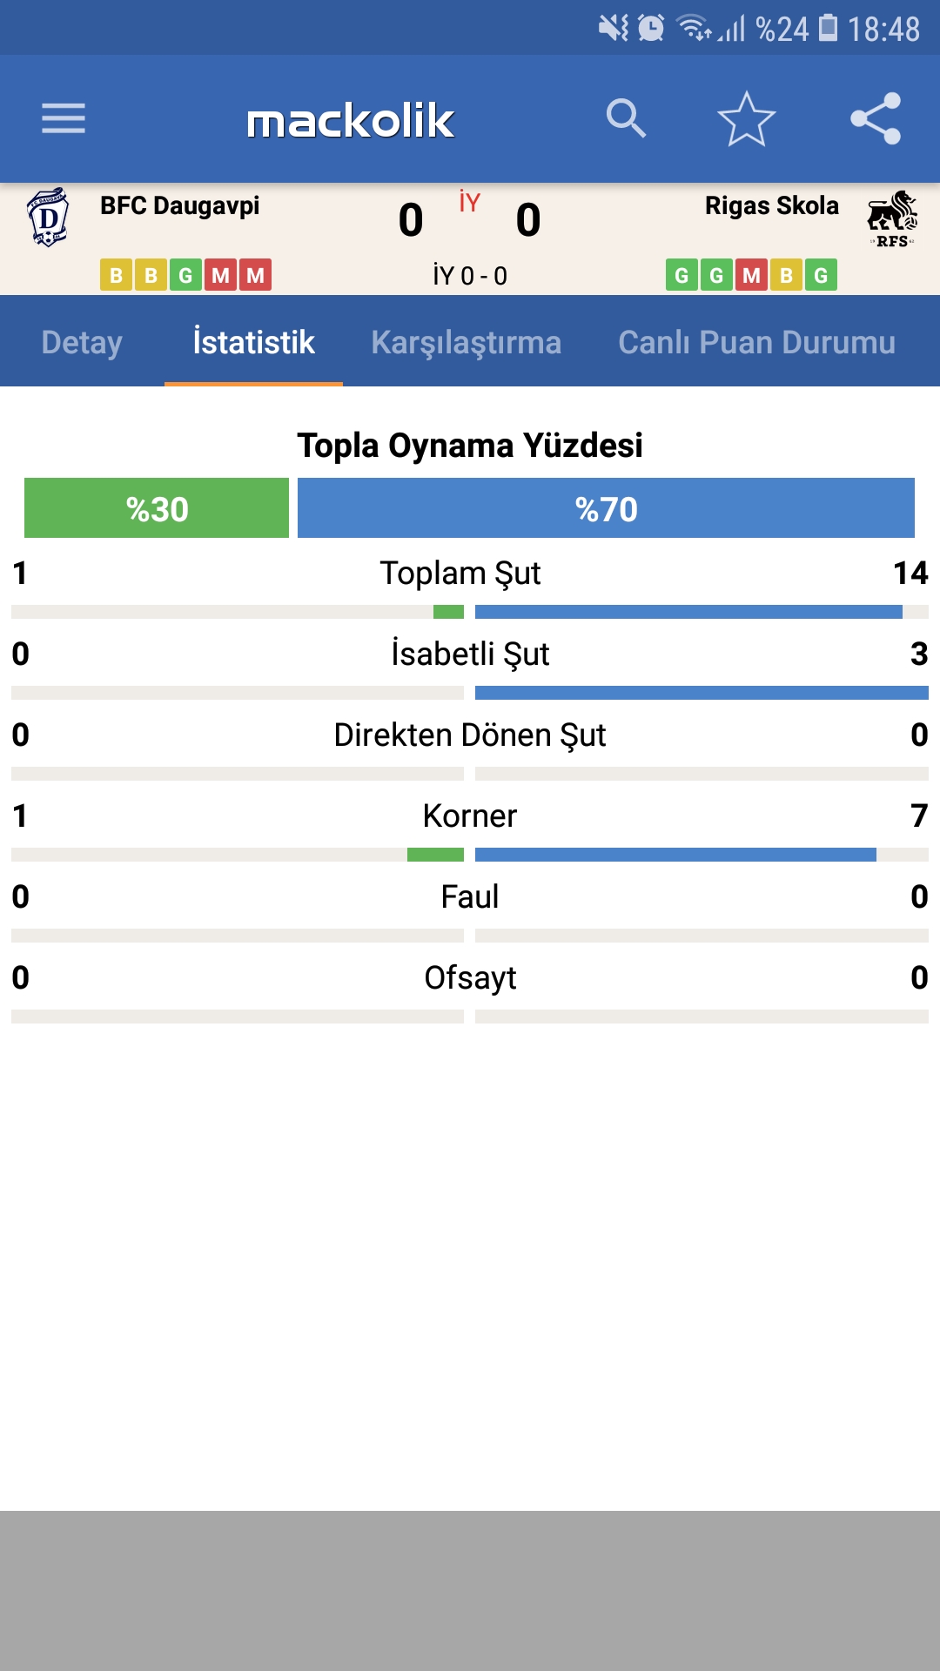Open the Karşılaştırma tab
Image resolution: width=940 pixels, height=1671 pixels.
pos(466,342)
